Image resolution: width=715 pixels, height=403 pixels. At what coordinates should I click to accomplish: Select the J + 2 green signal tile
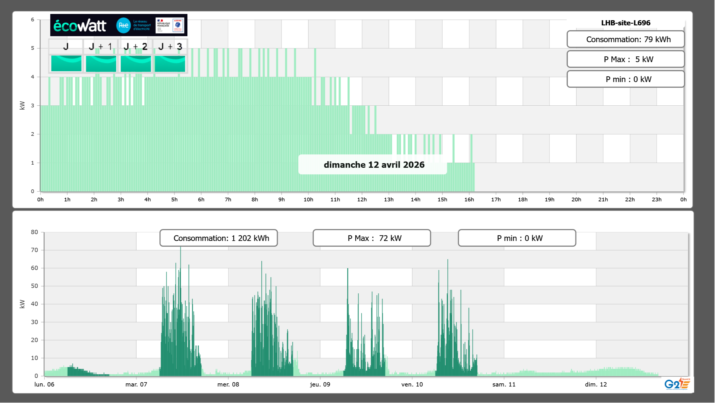pos(136,63)
